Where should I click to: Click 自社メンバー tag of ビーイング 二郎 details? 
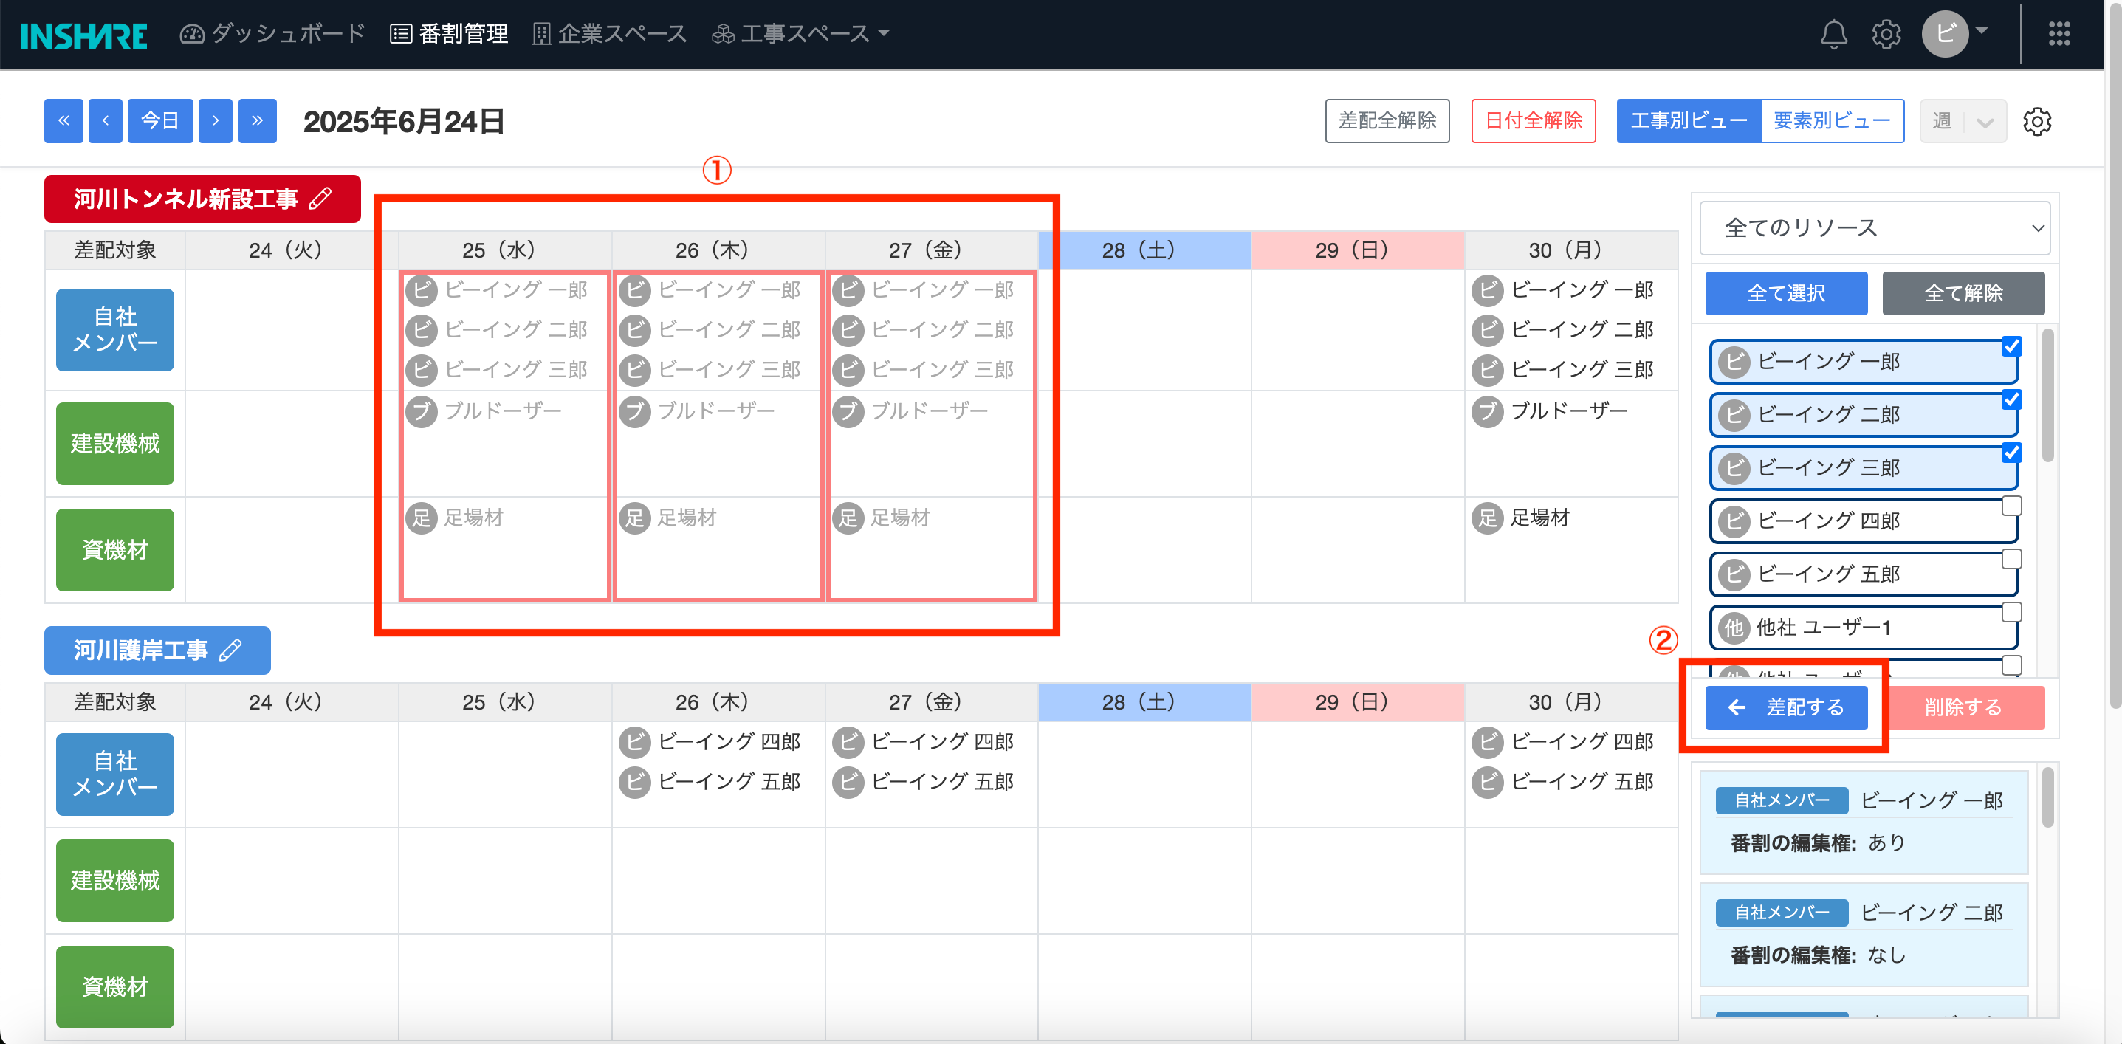pos(1782,912)
